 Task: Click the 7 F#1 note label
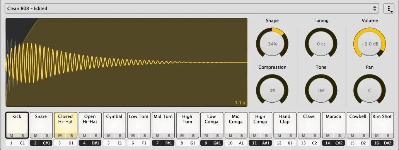(163, 143)
